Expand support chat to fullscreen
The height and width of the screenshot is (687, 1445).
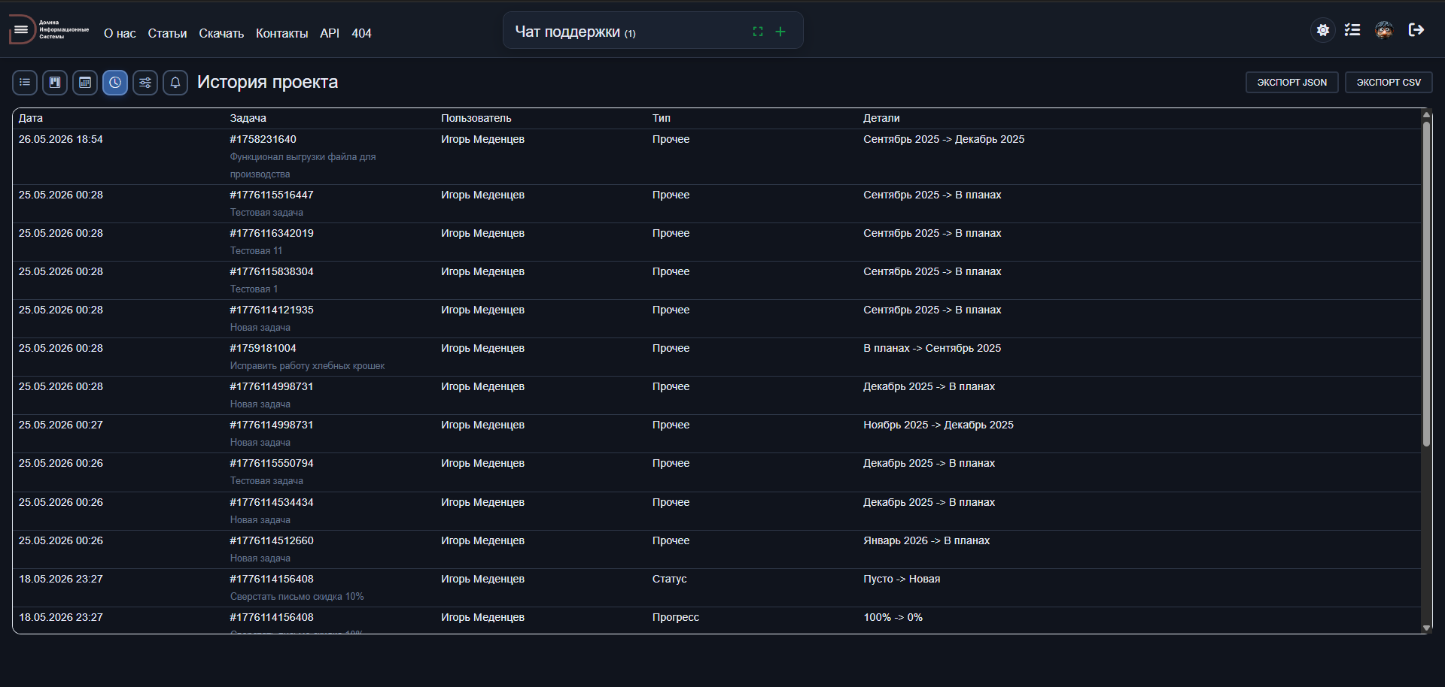758,32
